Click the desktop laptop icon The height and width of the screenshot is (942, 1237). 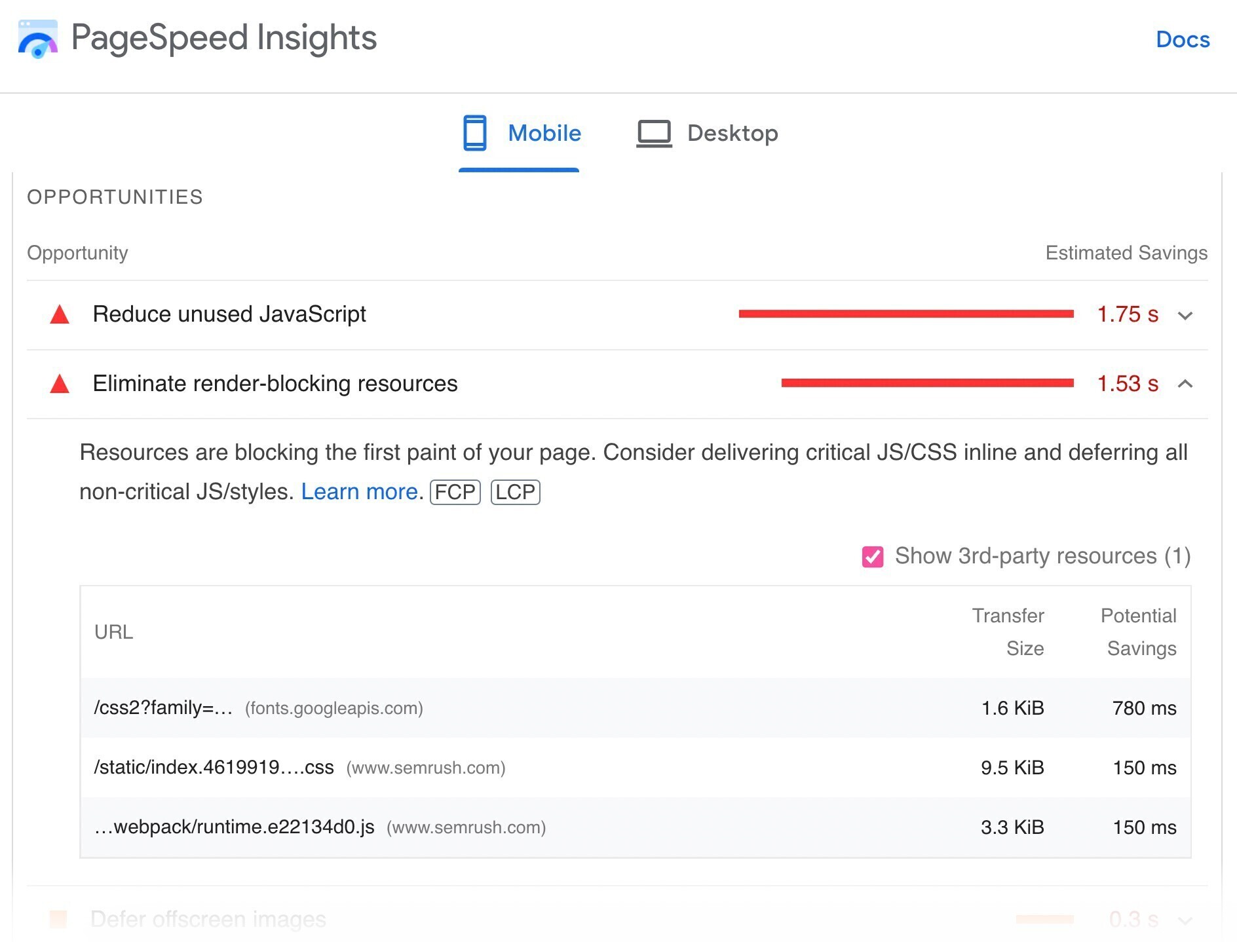pos(654,134)
